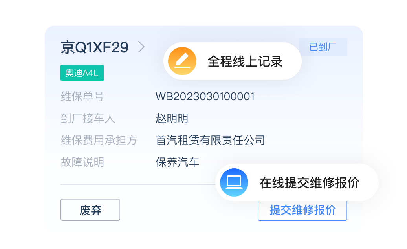Click the orange pencil edit icon
Image resolution: width=407 pixels, height=249 pixels.
(x=182, y=61)
